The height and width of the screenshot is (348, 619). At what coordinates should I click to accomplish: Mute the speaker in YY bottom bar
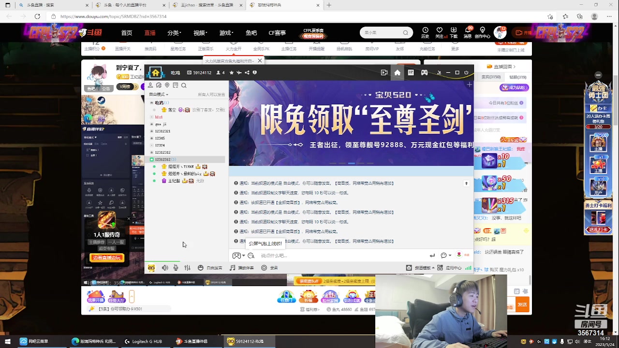[165, 268]
